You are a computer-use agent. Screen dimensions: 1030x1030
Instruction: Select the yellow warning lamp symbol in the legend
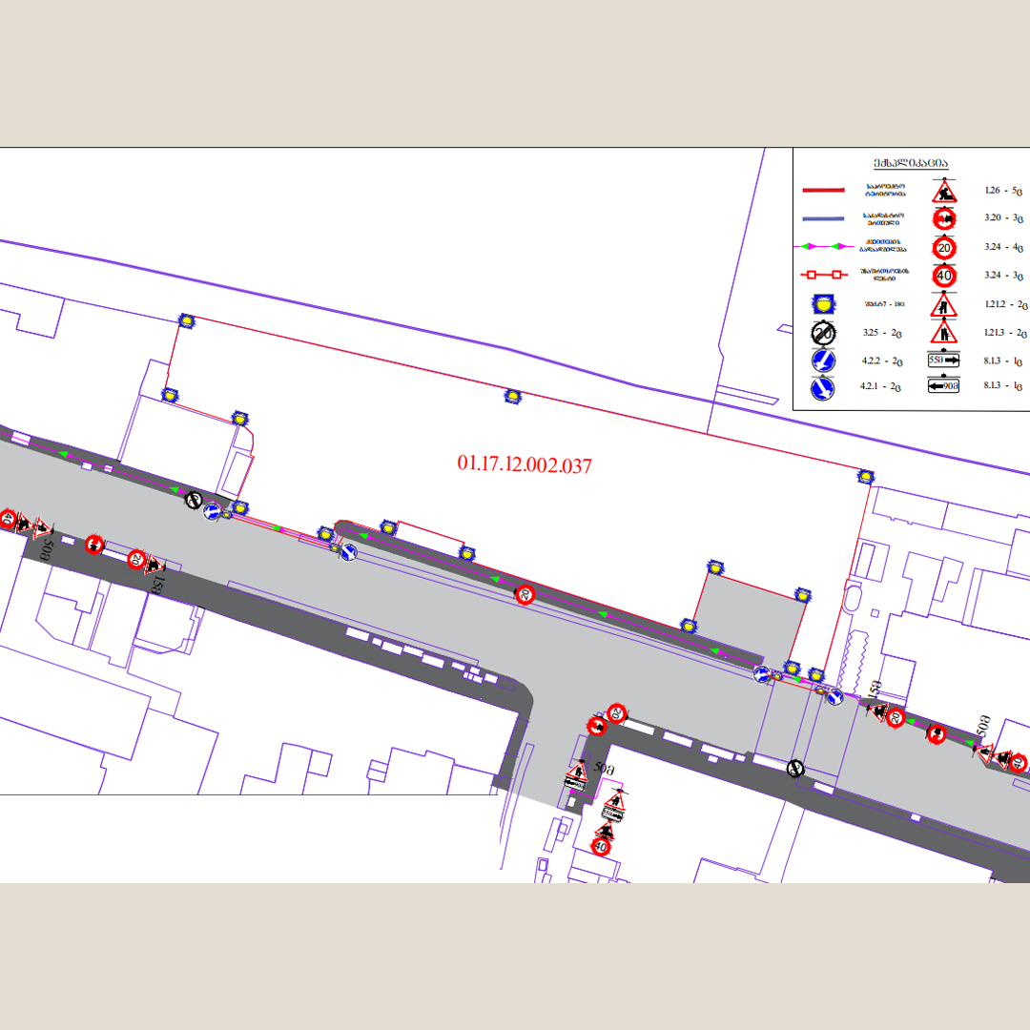pos(823,305)
